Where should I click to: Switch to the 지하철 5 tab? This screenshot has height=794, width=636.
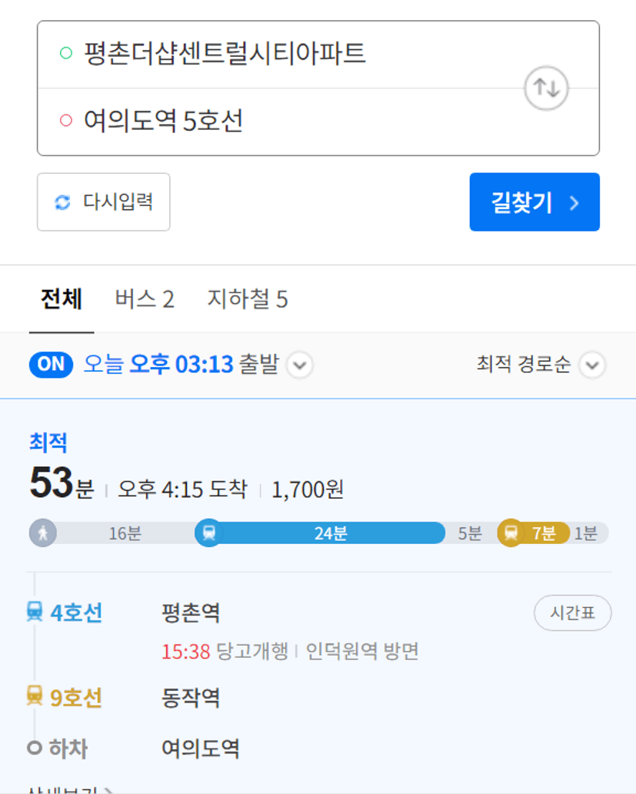pos(248,299)
